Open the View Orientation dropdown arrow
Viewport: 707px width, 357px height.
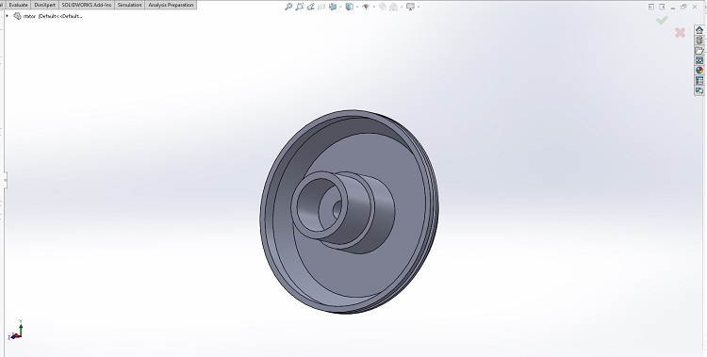(340, 7)
